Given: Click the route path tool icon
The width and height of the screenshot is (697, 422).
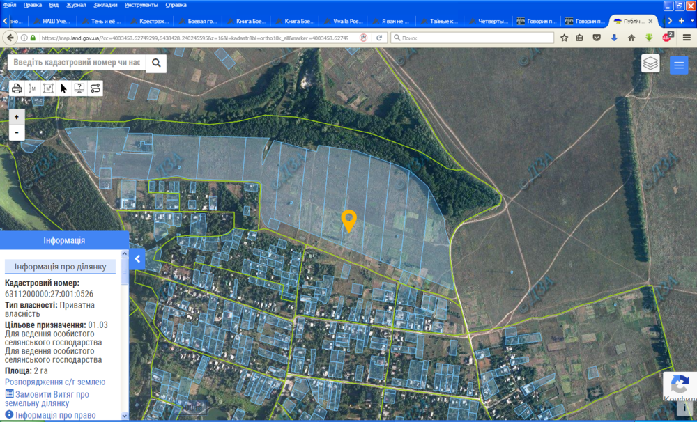Looking at the screenshot, I should 95,88.
